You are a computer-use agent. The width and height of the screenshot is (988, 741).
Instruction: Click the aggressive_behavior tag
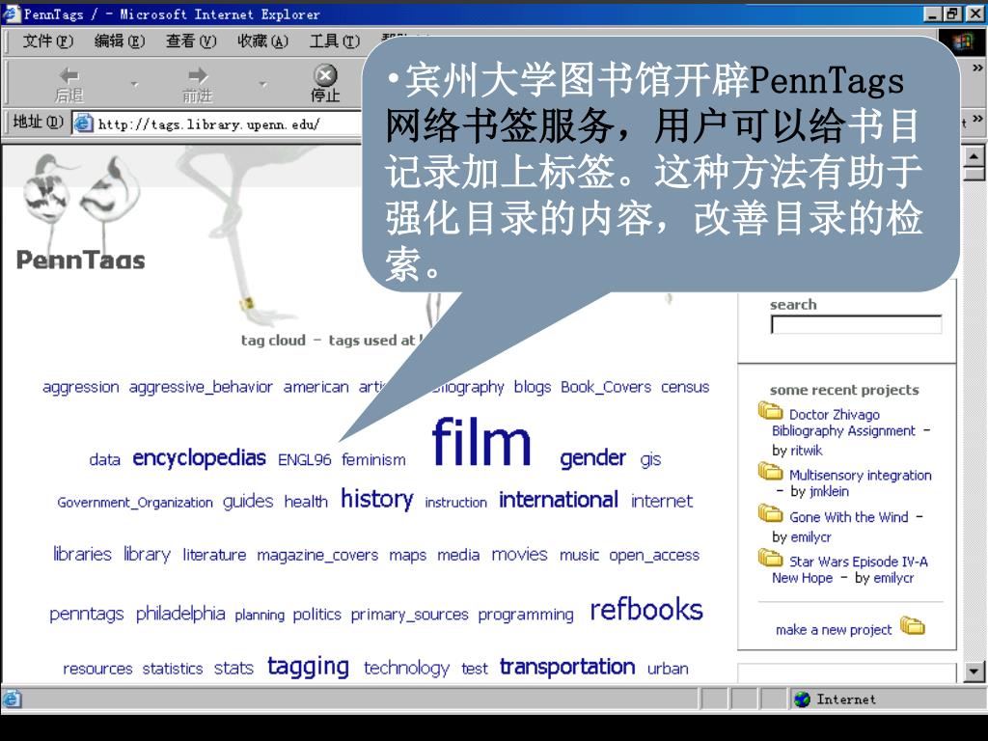tap(201, 387)
